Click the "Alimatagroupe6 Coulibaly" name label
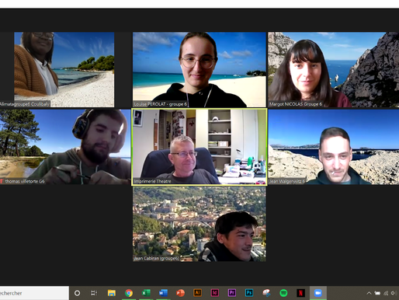The height and width of the screenshot is (300, 399). click(25, 104)
